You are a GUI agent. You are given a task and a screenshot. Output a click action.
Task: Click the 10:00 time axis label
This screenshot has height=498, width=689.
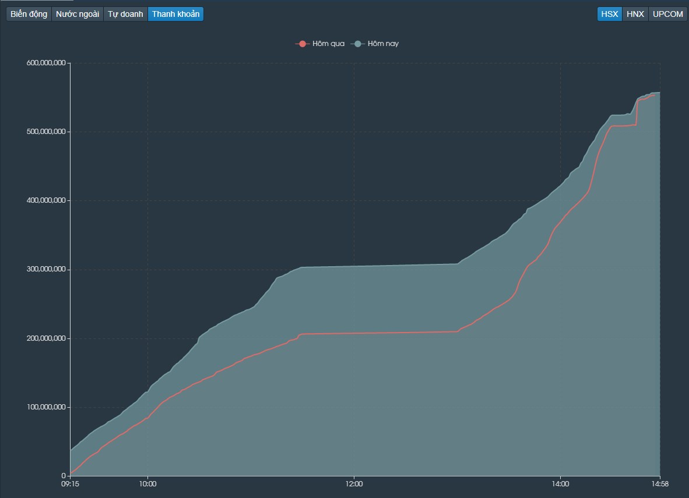click(x=147, y=484)
